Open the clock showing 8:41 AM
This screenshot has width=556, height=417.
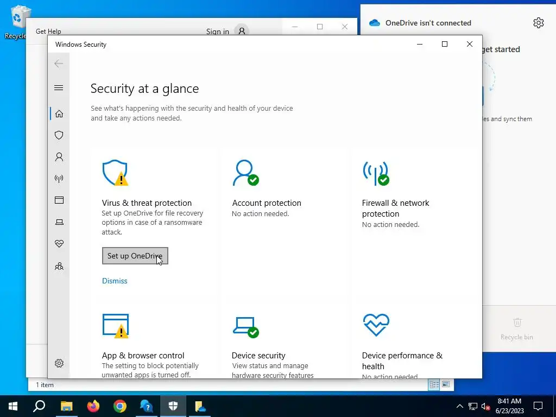point(509,406)
